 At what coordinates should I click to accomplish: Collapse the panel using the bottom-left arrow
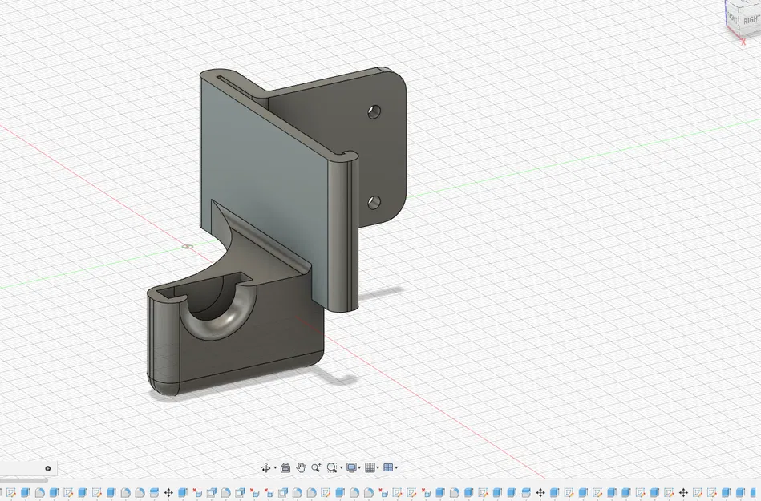pos(47,469)
